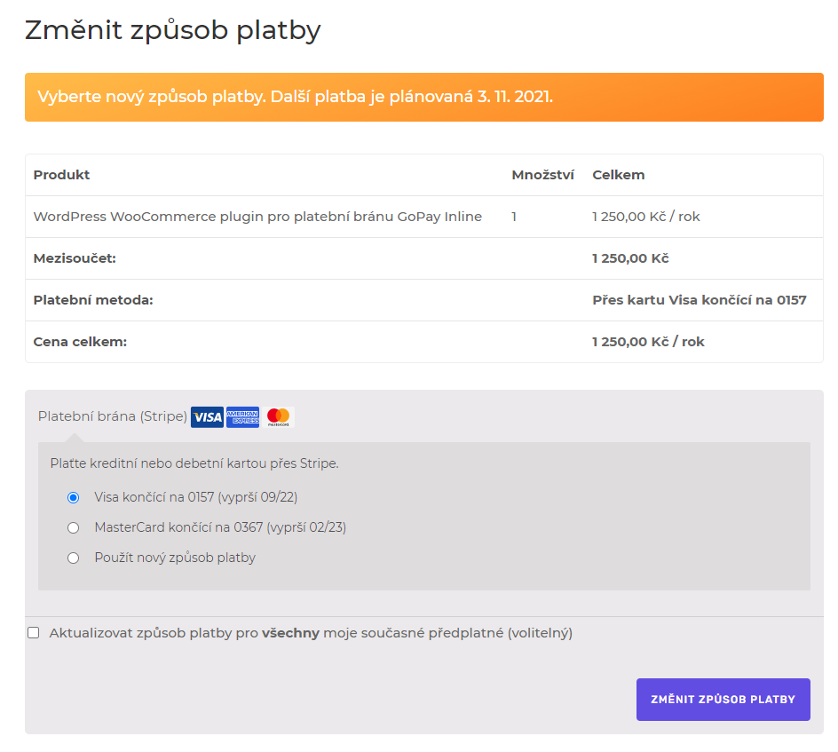Select 'Použít nový způsob platby' radio button
This screenshot has width=838, height=752.
click(x=73, y=558)
